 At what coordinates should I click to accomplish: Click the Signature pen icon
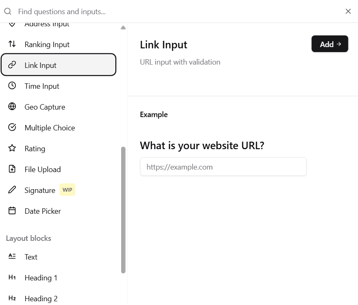point(11,190)
